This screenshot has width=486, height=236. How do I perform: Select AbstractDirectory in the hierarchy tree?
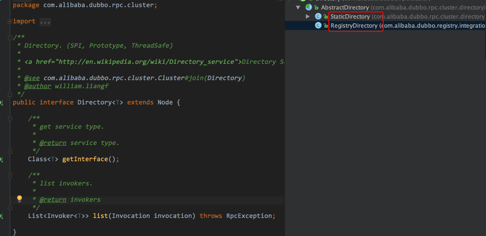point(345,7)
